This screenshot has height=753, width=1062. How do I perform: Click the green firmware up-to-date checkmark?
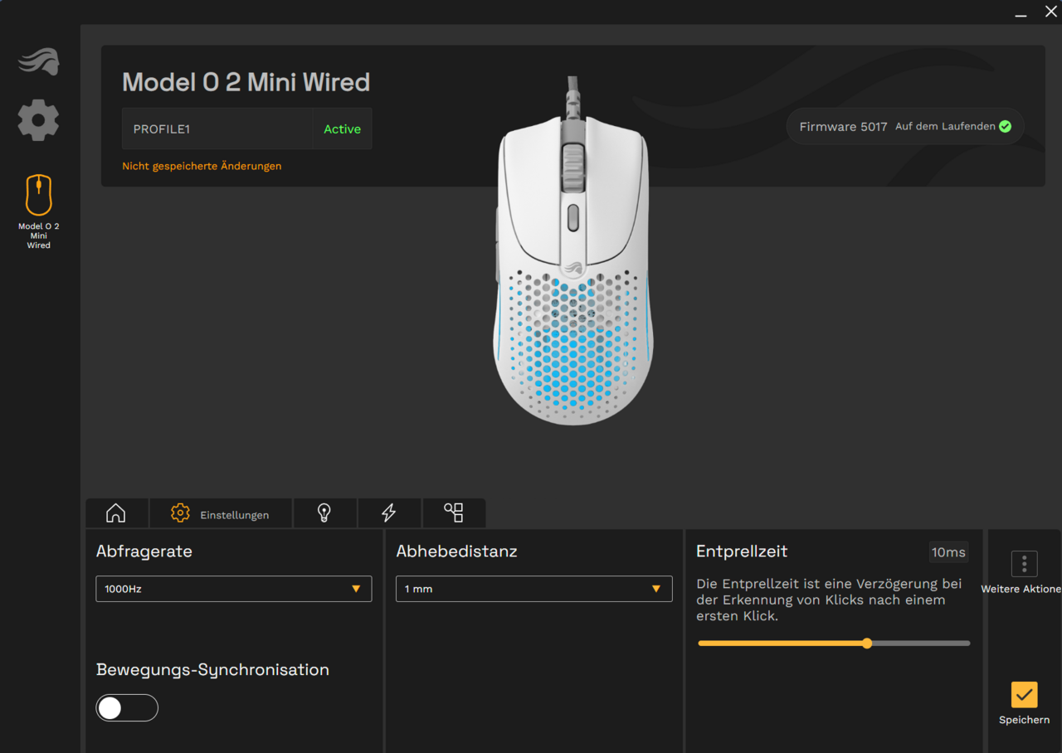click(1005, 127)
